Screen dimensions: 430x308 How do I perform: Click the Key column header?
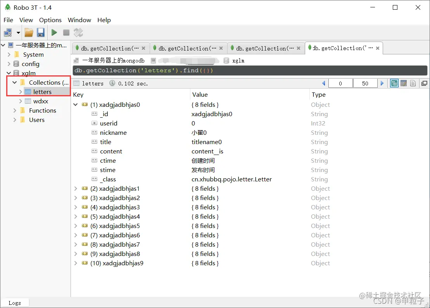point(78,95)
